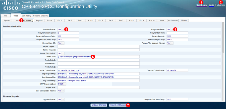This screenshot has width=226, height=109.
Task: Click the Profile Rule input field
Action: pos(99,57)
